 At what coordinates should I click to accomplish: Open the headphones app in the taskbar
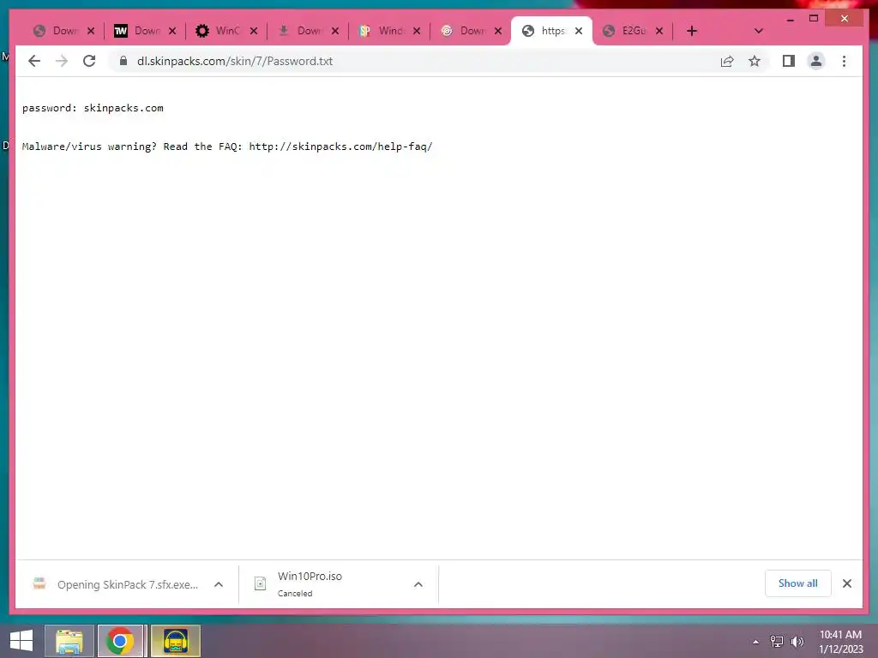coord(175,641)
